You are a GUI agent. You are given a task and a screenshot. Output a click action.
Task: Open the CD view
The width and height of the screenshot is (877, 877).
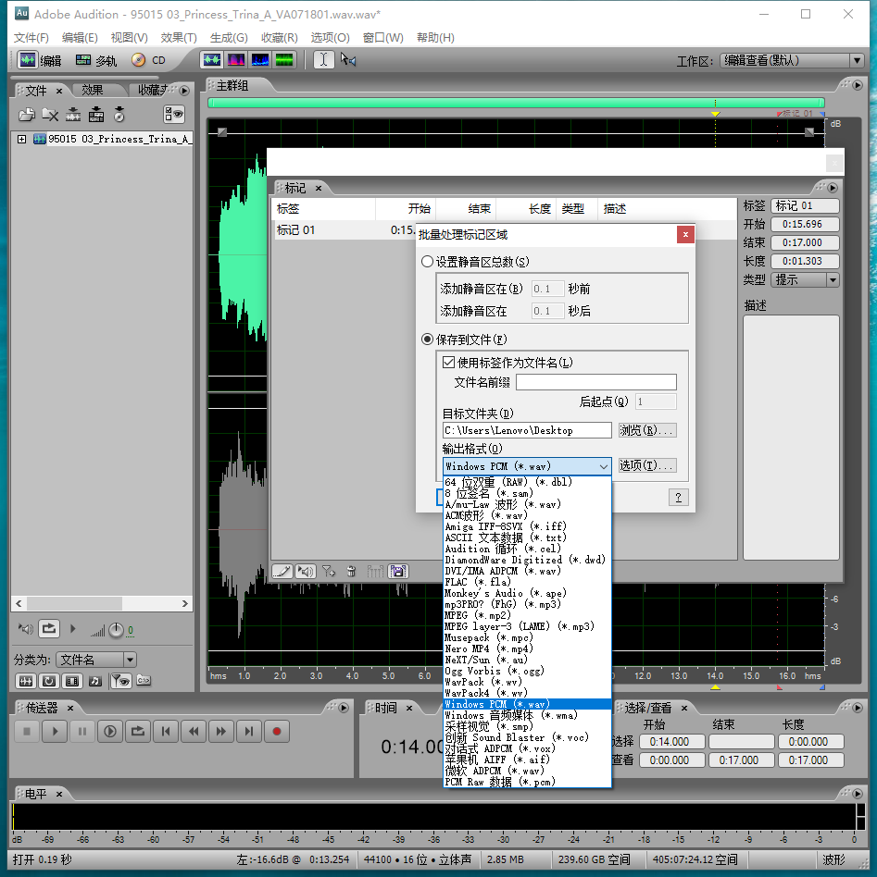[148, 60]
